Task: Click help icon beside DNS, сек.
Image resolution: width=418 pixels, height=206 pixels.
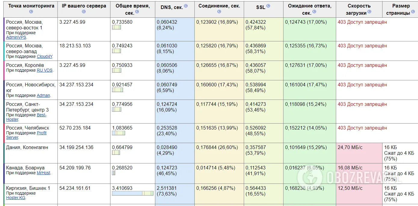Action: 186,6
